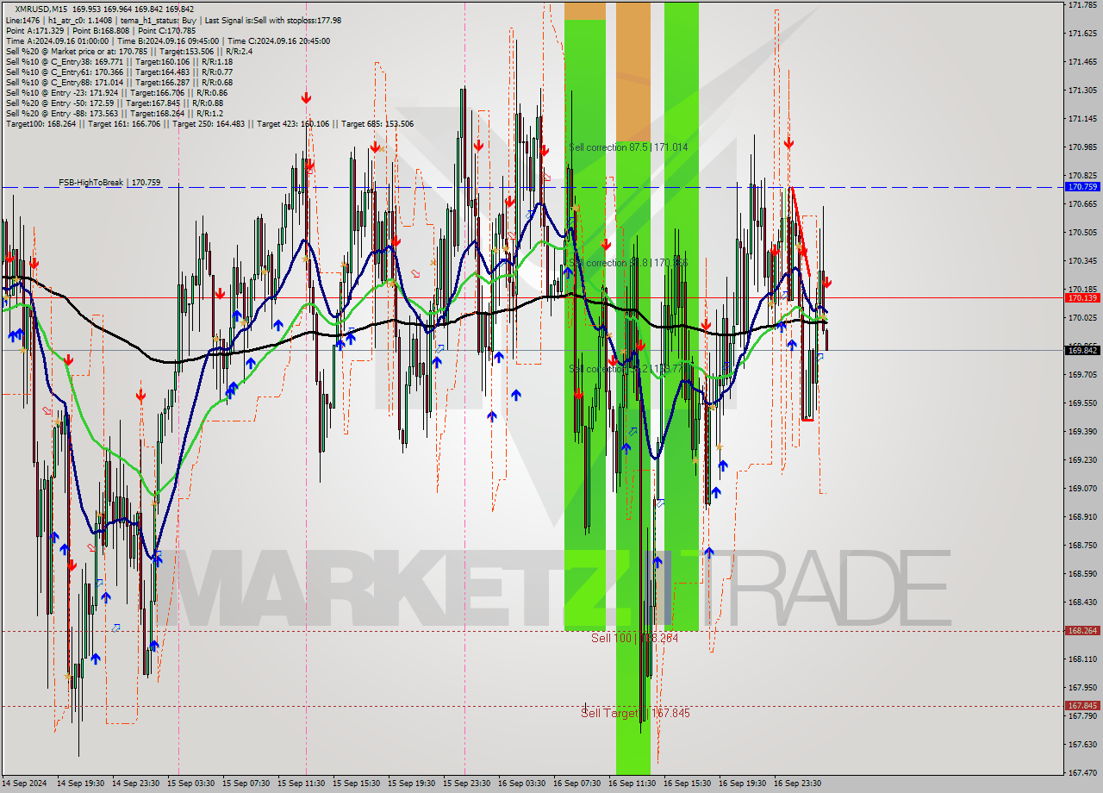Click the 14 Sep 2024 time label
This screenshot has height=793, width=1103.
24,784
